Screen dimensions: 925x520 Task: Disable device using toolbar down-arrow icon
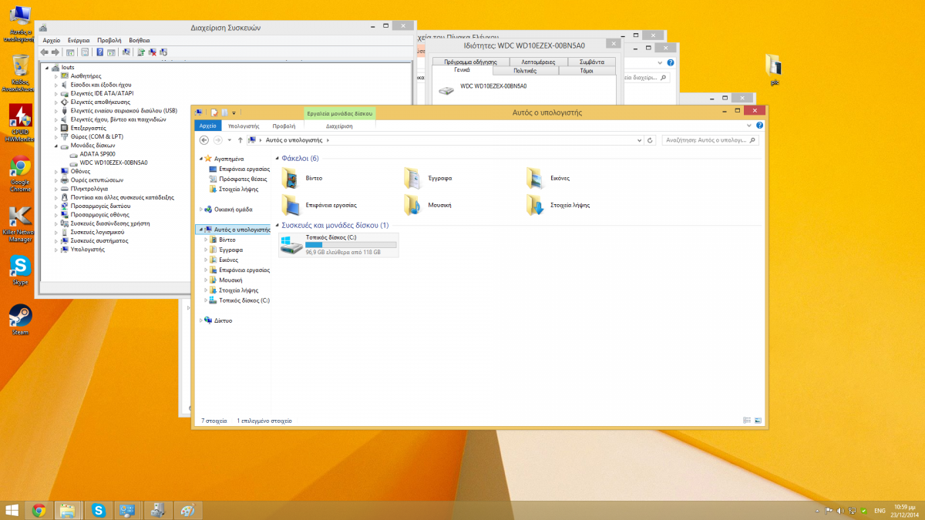click(x=163, y=52)
